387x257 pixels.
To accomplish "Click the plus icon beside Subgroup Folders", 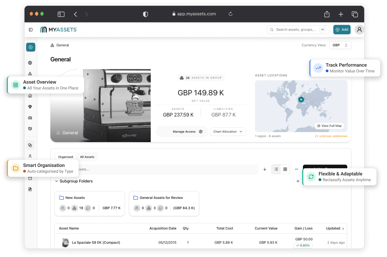I will pos(298,181).
